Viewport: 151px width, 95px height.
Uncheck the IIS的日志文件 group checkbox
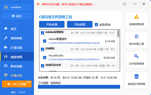tap(42, 66)
